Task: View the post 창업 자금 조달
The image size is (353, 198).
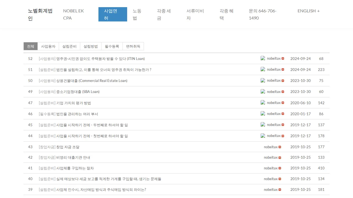Action: point(68,147)
